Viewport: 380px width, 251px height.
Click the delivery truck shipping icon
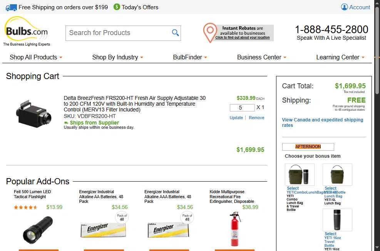tap(11, 8)
